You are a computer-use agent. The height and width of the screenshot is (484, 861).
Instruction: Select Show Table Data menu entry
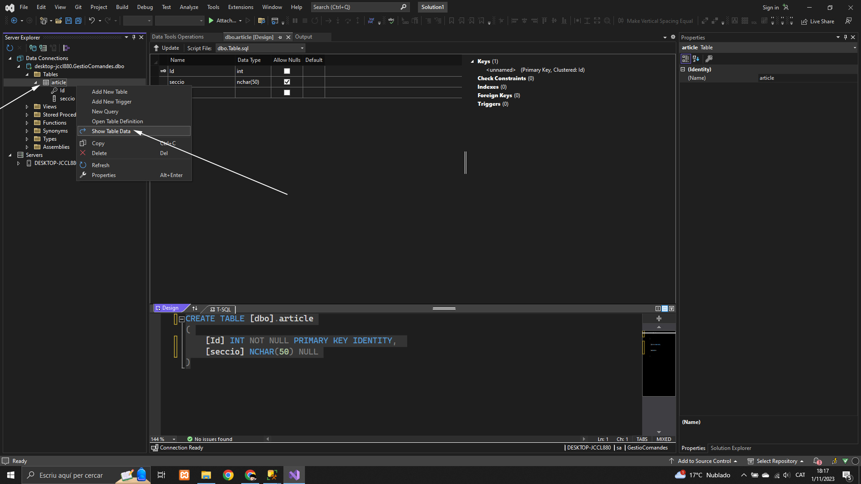111,131
